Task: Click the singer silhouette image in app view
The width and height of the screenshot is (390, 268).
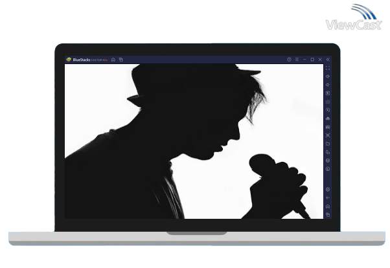Action: click(194, 142)
